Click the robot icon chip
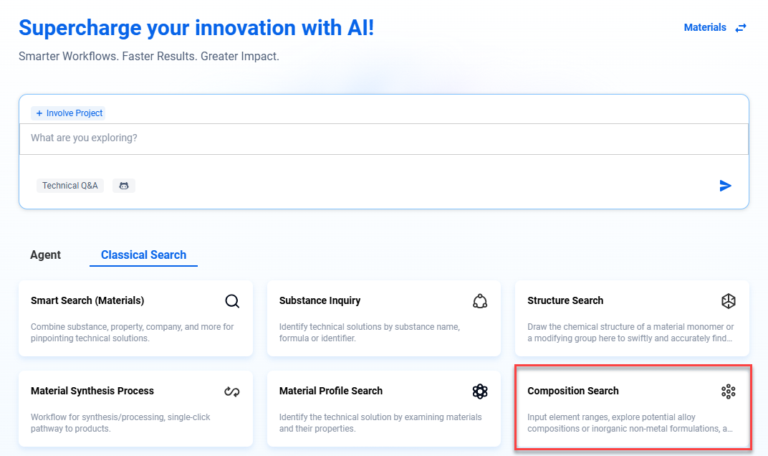Viewport: 768px width, 456px height. [x=124, y=186]
